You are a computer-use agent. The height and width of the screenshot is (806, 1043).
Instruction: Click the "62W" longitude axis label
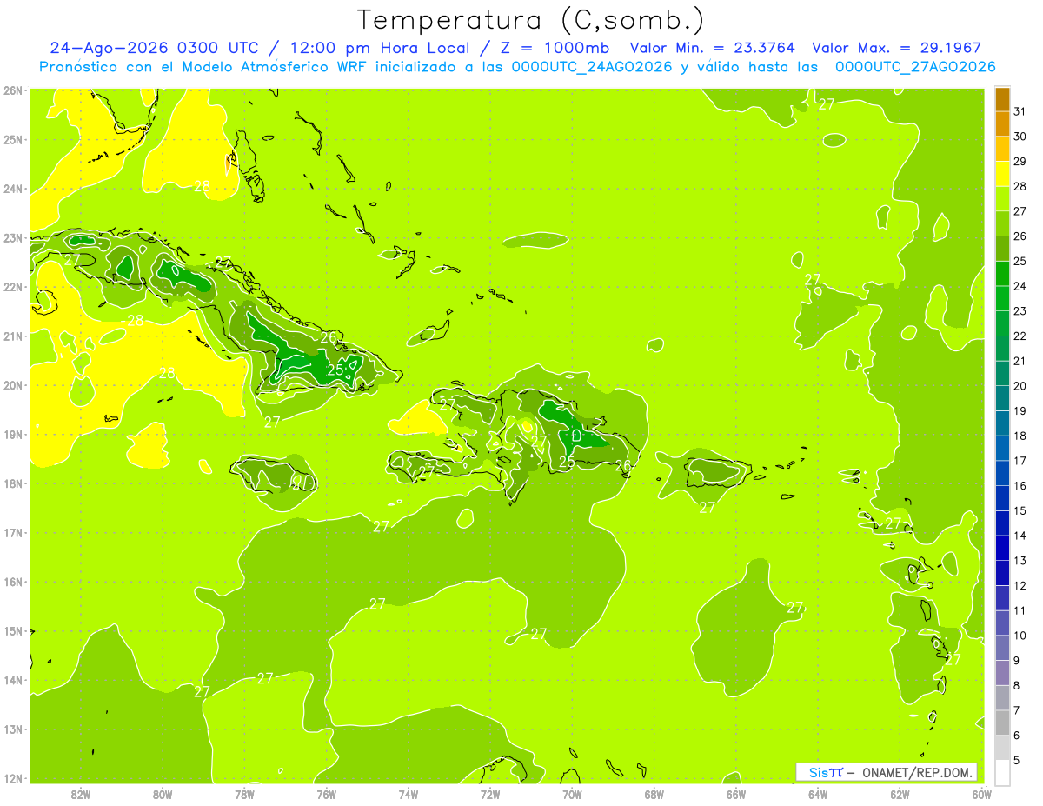900,794
